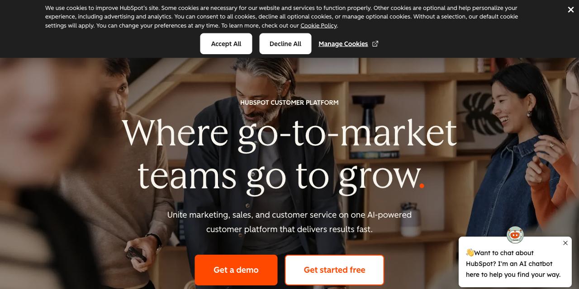This screenshot has height=289, width=579.
Task: Open the HubSpot chatbot avatar icon
Action: [515, 235]
